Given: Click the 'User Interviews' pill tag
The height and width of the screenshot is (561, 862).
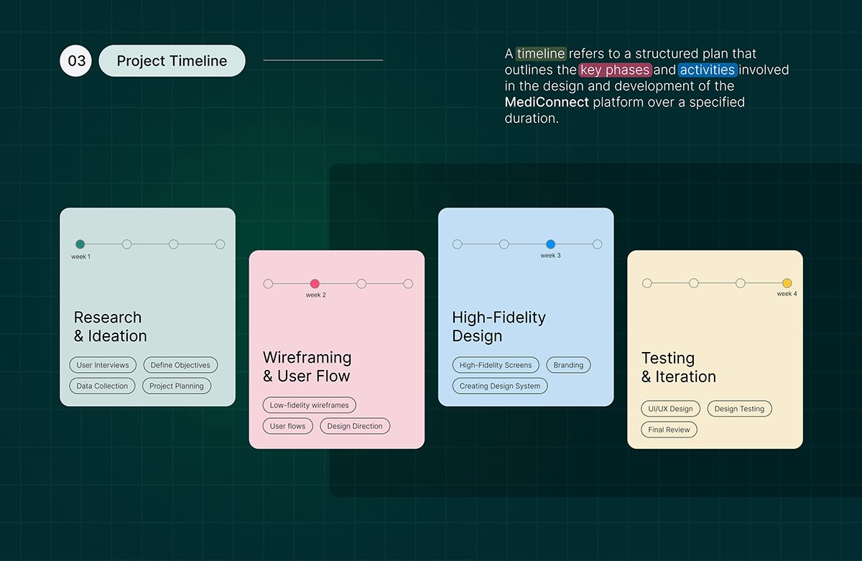Looking at the screenshot, I should (103, 365).
